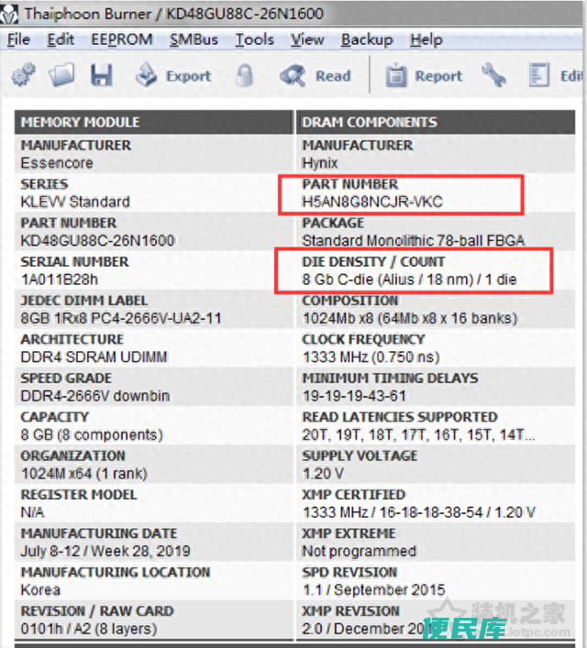
Task: Select DRAM part number H5AN8G8NCJR-VKC
Action: [x=372, y=202]
